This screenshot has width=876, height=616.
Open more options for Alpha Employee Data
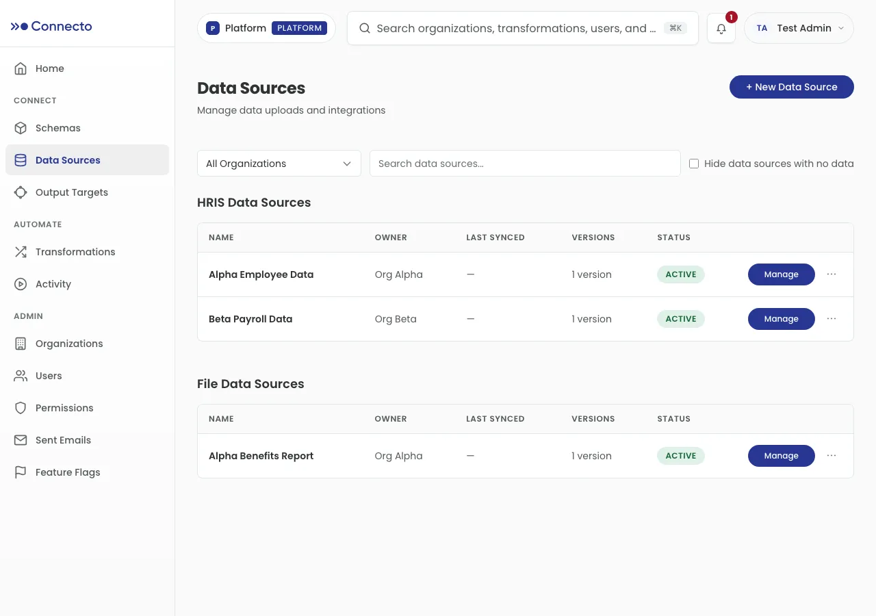pos(832,274)
